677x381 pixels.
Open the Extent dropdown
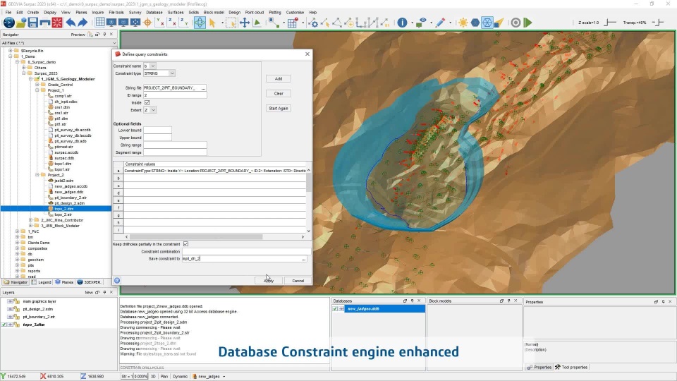point(153,110)
